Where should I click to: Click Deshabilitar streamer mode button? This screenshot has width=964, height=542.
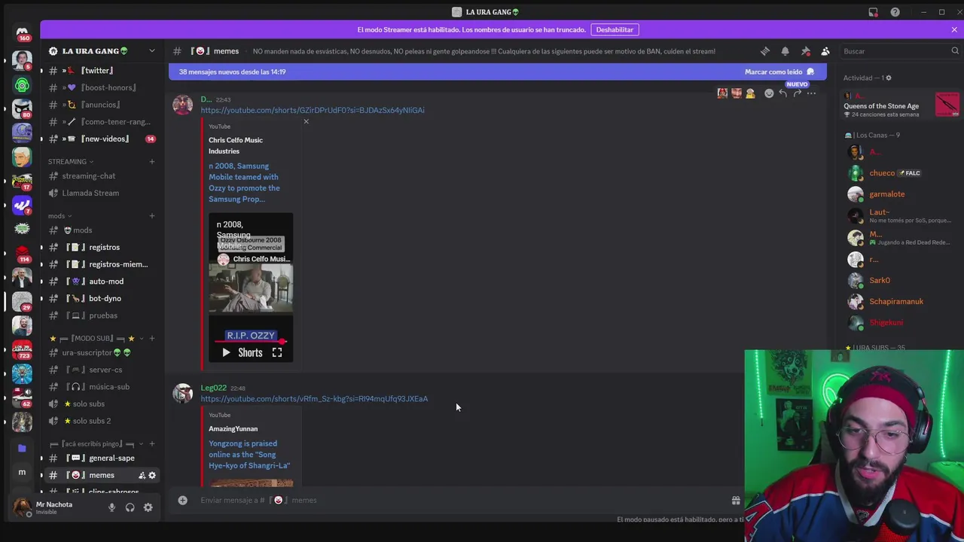click(615, 29)
